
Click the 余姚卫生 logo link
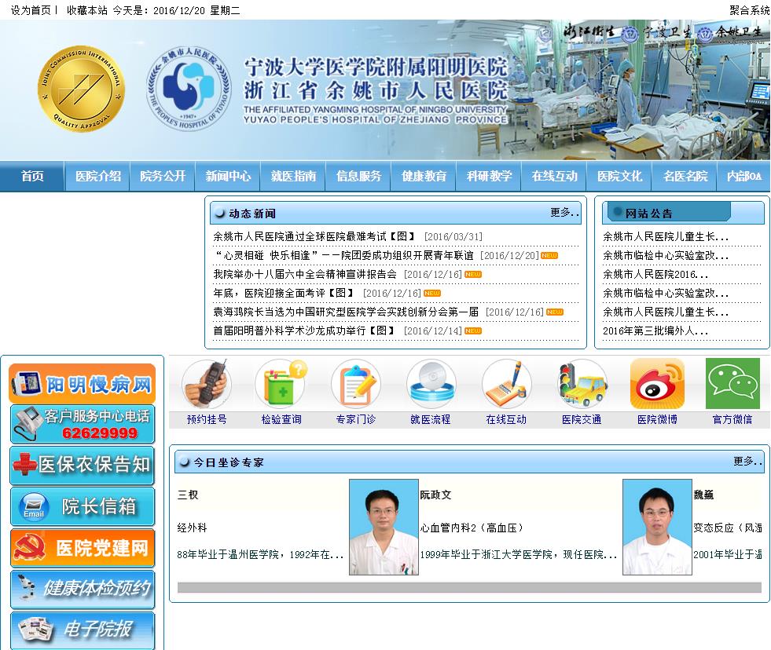click(732, 33)
